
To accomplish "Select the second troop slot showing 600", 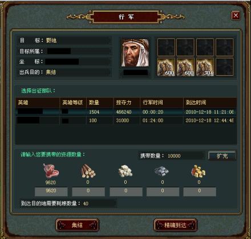I will tap(185, 67).
